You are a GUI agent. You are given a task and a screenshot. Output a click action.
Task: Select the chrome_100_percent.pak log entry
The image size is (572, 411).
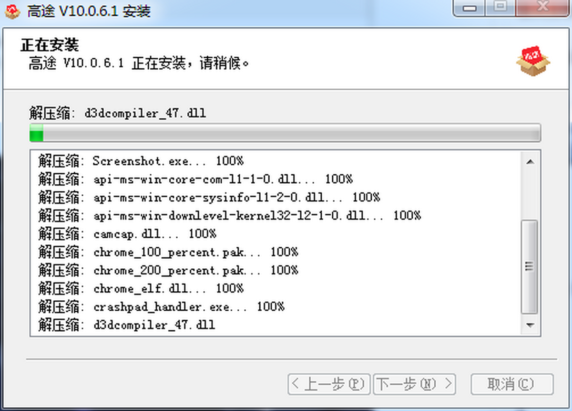[x=168, y=252]
